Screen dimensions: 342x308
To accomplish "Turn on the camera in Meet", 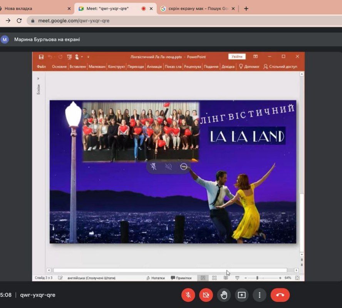I will (206, 295).
